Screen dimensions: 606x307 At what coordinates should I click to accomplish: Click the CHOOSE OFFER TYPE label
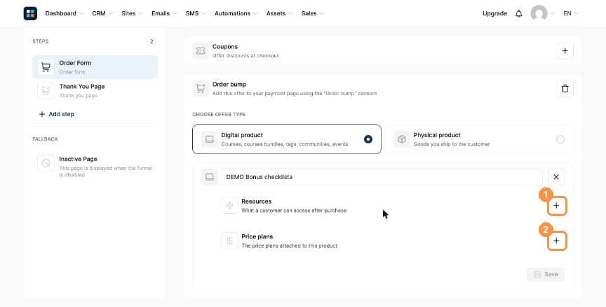coord(219,115)
